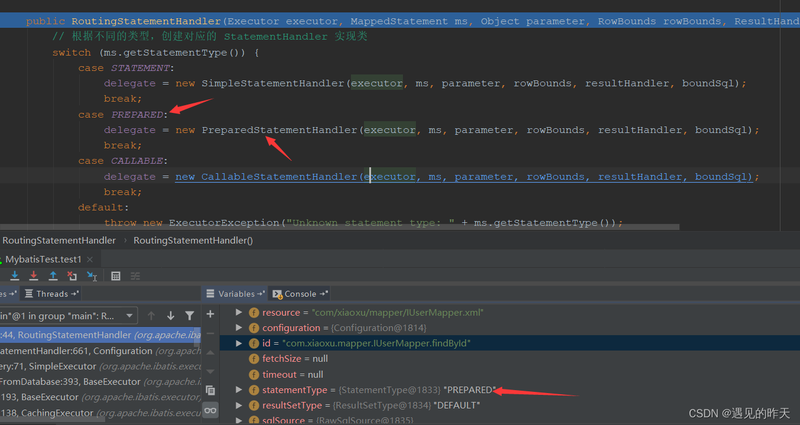Click the case CALLABLE label

click(123, 161)
